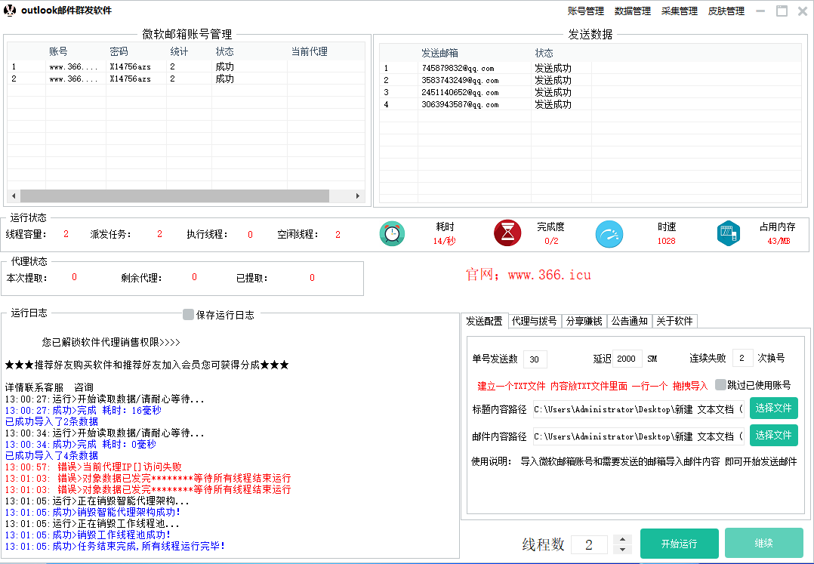The height and width of the screenshot is (564, 814).
Task: Toggle the 跳过已使用账号 checkbox
Action: point(720,384)
